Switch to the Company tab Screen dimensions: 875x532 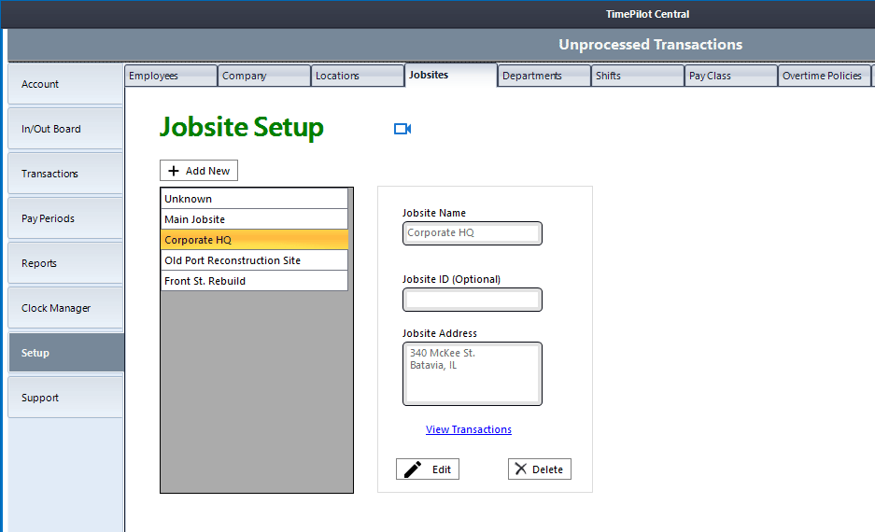tap(264, 76)
